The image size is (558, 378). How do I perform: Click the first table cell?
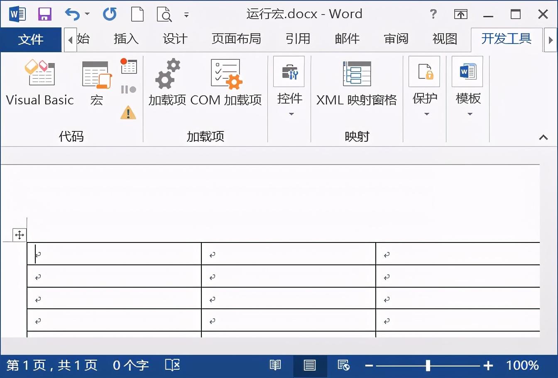pos(114,254)
